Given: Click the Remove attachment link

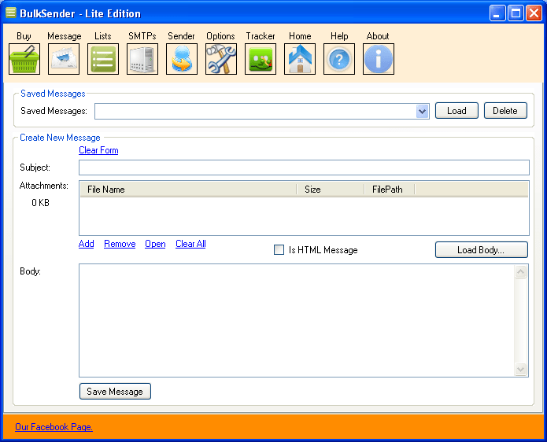Looking at the screenshot, I should pyautogui.click(x=120, y=244).
